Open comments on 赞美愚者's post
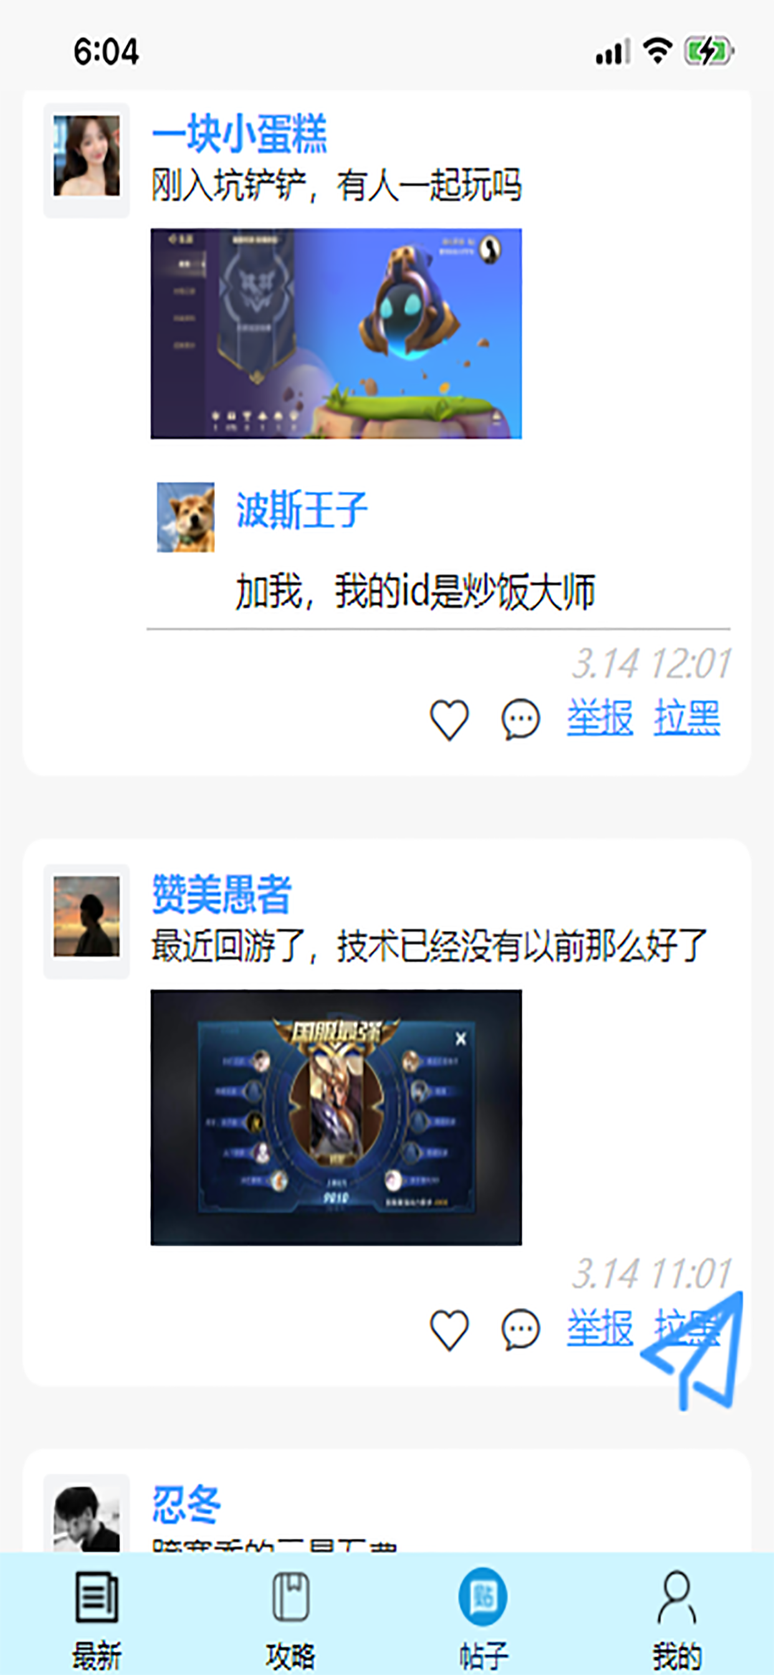Screen dimensions: 774x1675 tap(520, 1329)
